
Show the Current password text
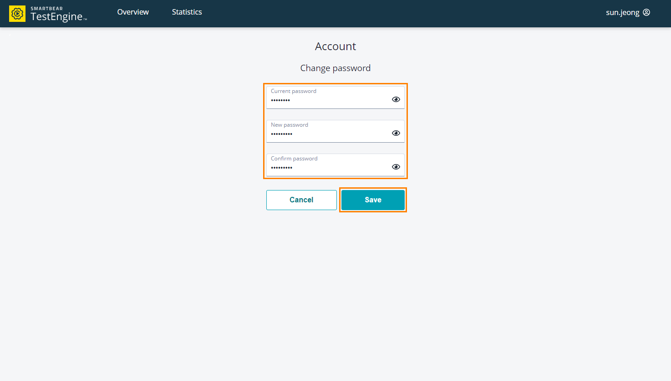(x=396, y=99)
